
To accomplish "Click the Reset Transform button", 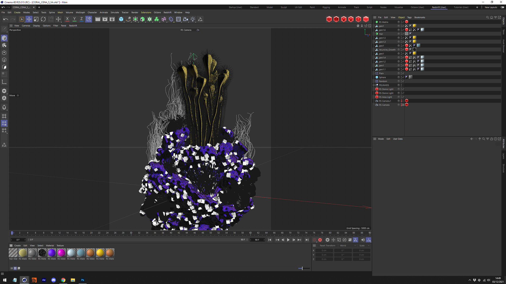I will pyautogui.click(x=327, y=246).
